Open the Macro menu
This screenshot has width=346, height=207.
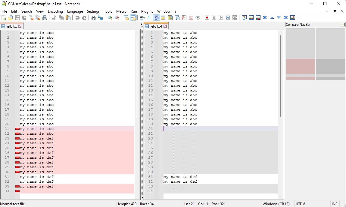[x=121, y=11]
